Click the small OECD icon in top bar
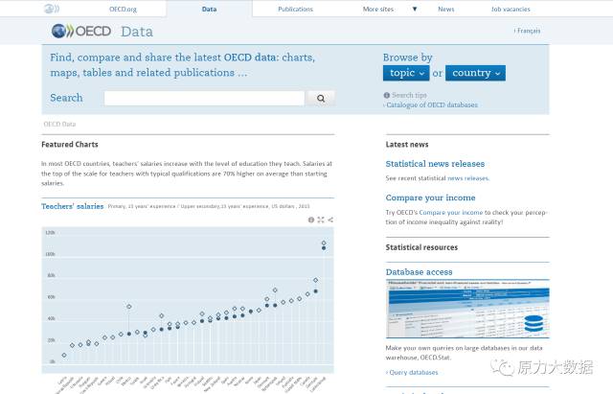 tap(51, 9)
